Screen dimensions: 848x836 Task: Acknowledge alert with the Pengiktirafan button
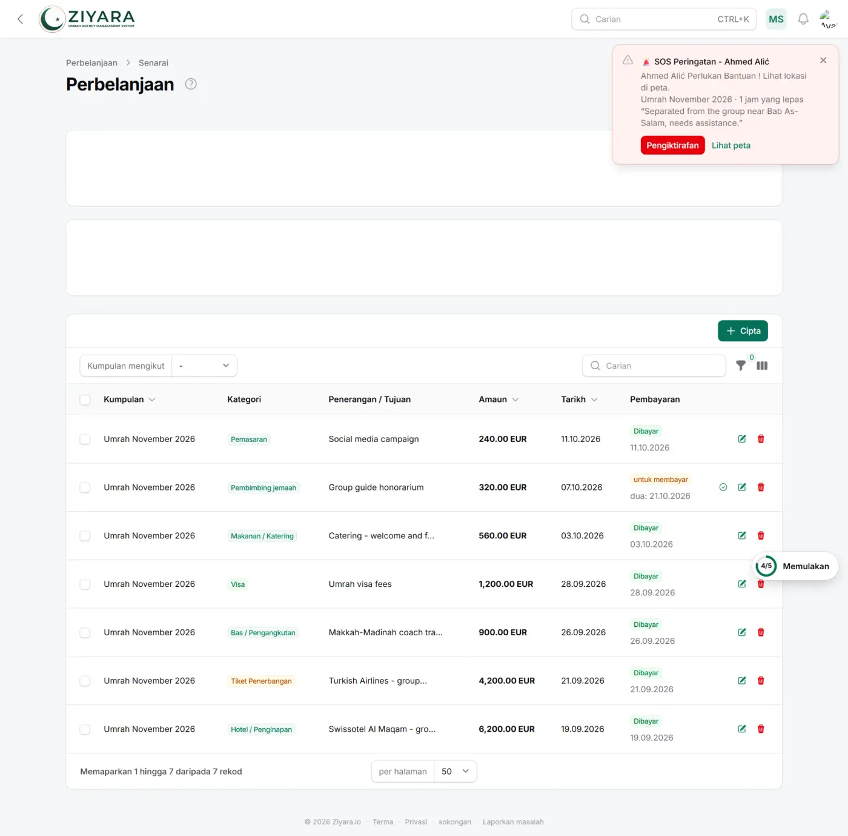click(672, 145)
